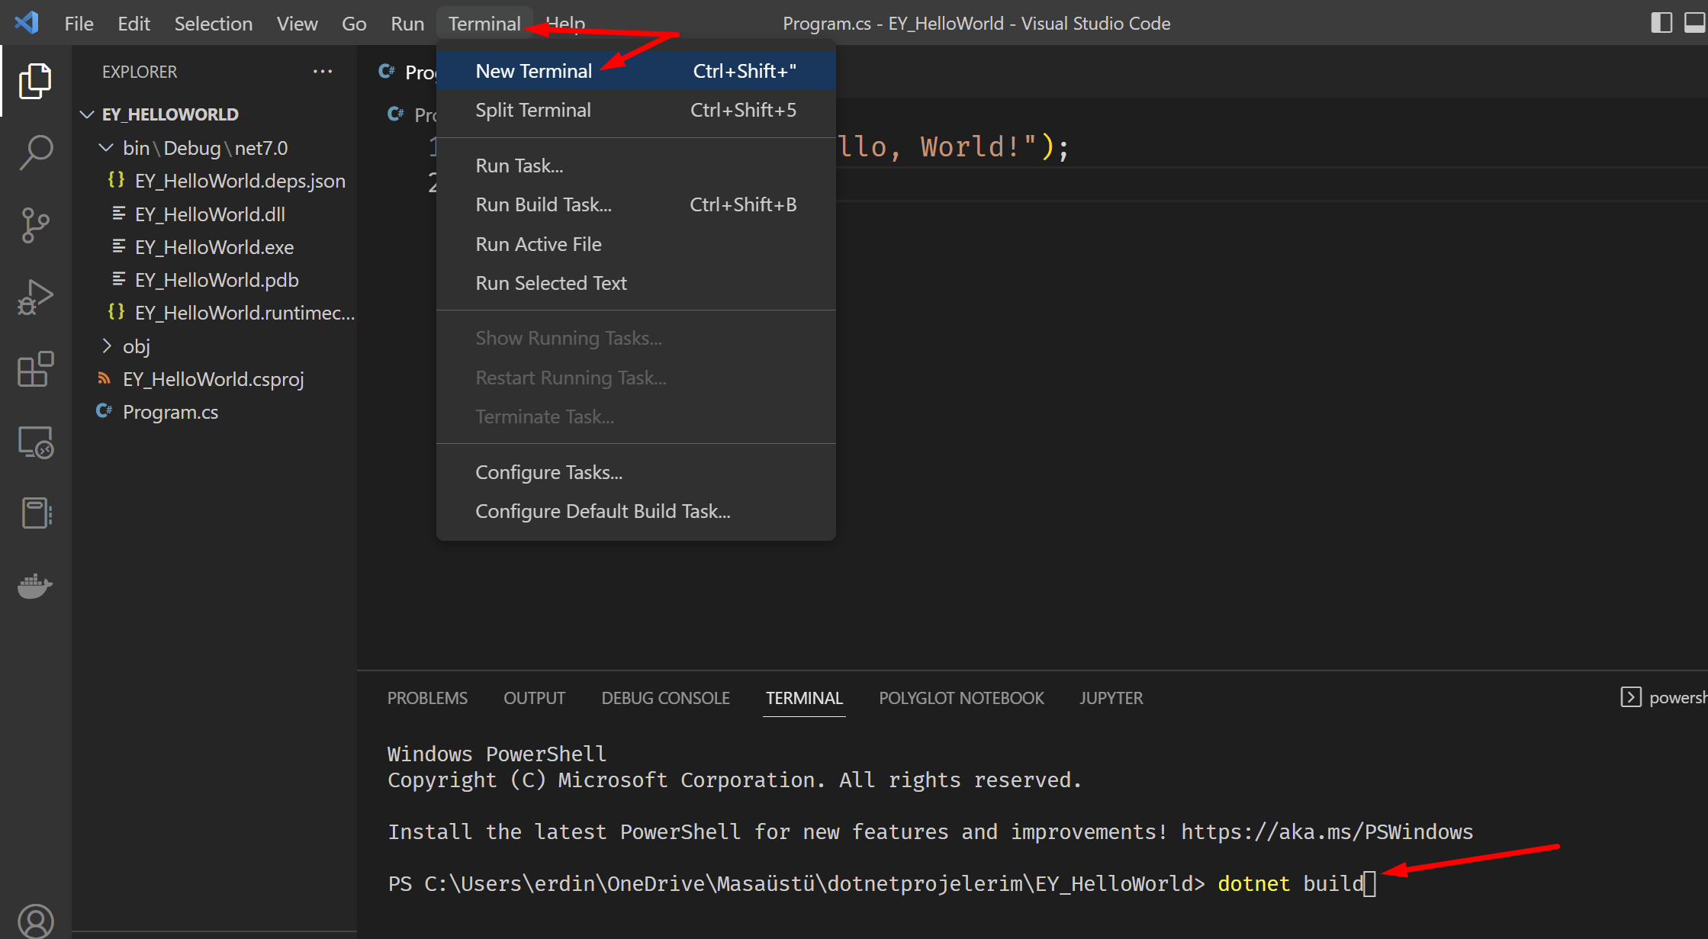Click the terminal prompt input line
The height and width of the screenshot is (939, 1708).
tap(882, 883)
